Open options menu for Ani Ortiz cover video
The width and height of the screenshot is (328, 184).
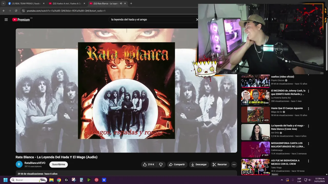point(309,126)
